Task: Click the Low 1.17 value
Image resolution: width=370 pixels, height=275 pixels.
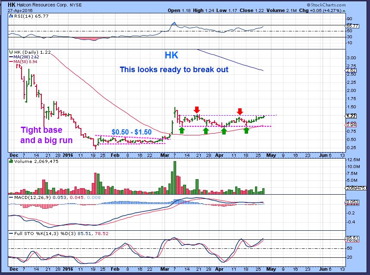Action: pyautogui.click(x=227, y=11)
